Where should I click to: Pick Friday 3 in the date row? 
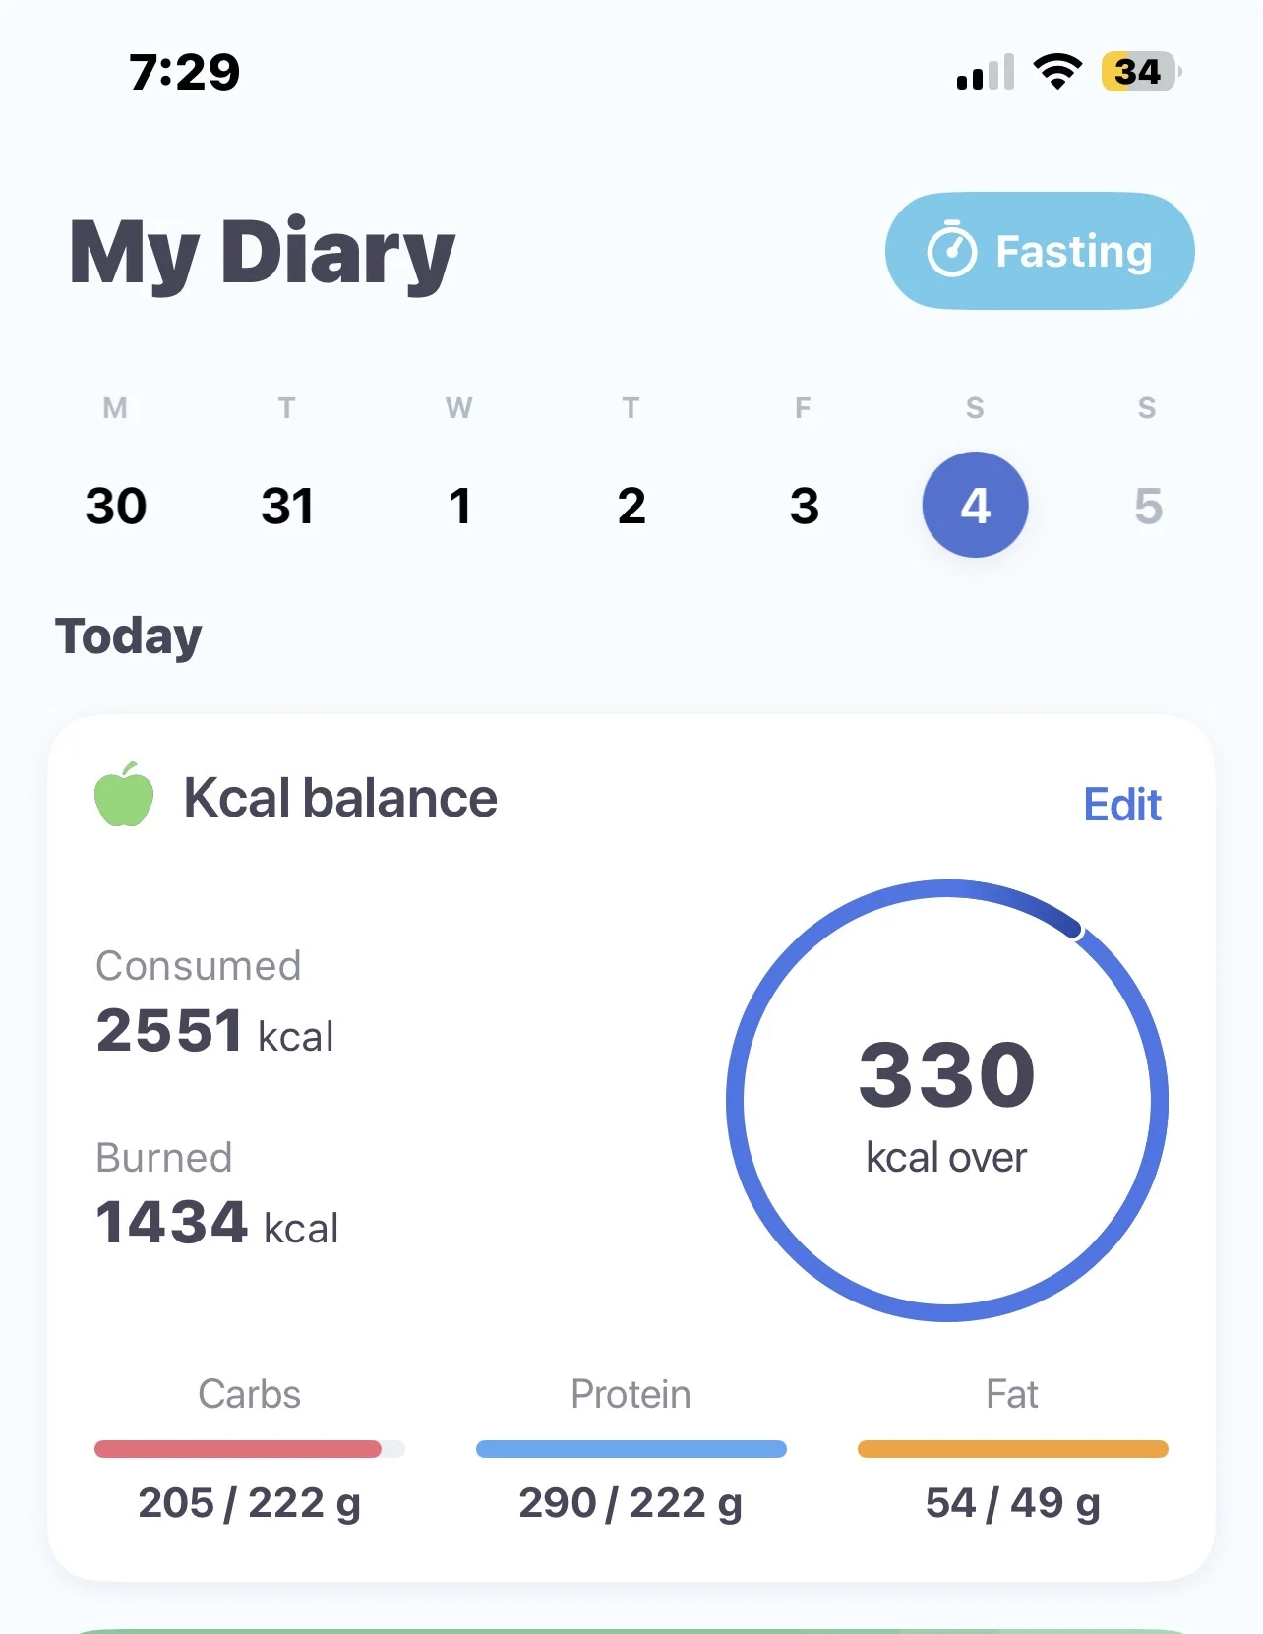pyautogui.click(x=804, y=506)
